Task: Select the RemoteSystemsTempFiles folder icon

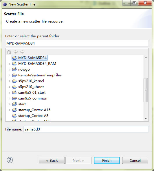Action: point(14,75)
